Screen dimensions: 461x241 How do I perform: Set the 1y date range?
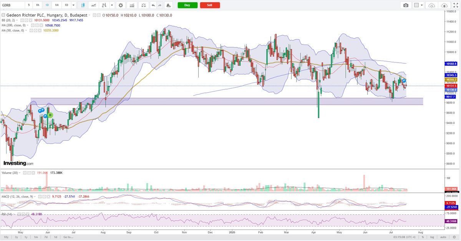click(26, 237)
